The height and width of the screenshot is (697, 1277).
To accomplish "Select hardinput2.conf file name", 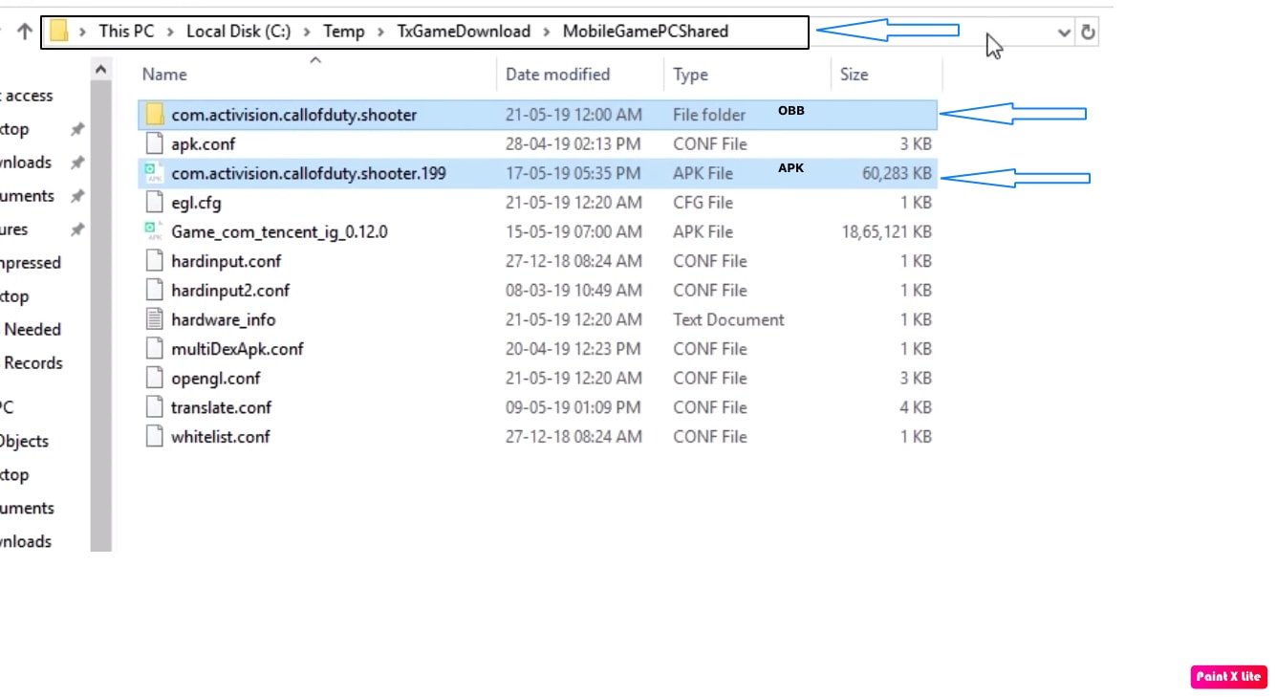I will click(230, 291).
